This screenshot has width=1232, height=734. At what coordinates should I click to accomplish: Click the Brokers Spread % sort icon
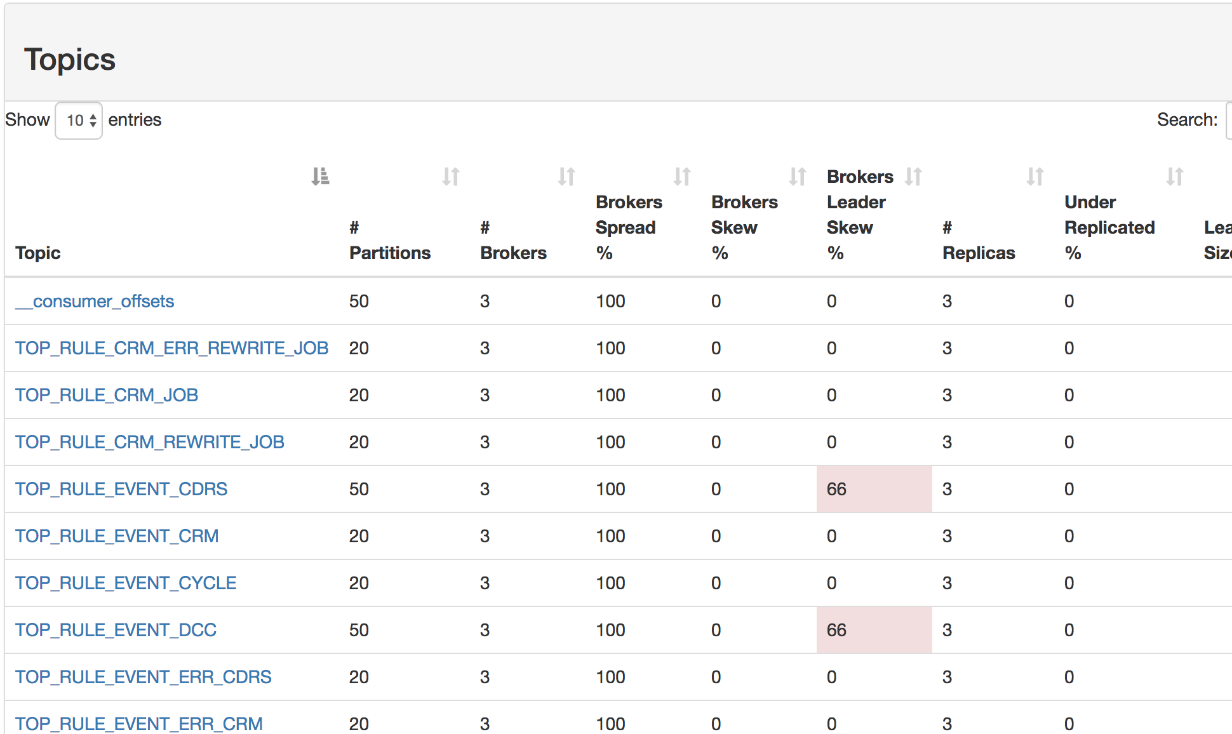pyautogui.click(x=683, y=176)
